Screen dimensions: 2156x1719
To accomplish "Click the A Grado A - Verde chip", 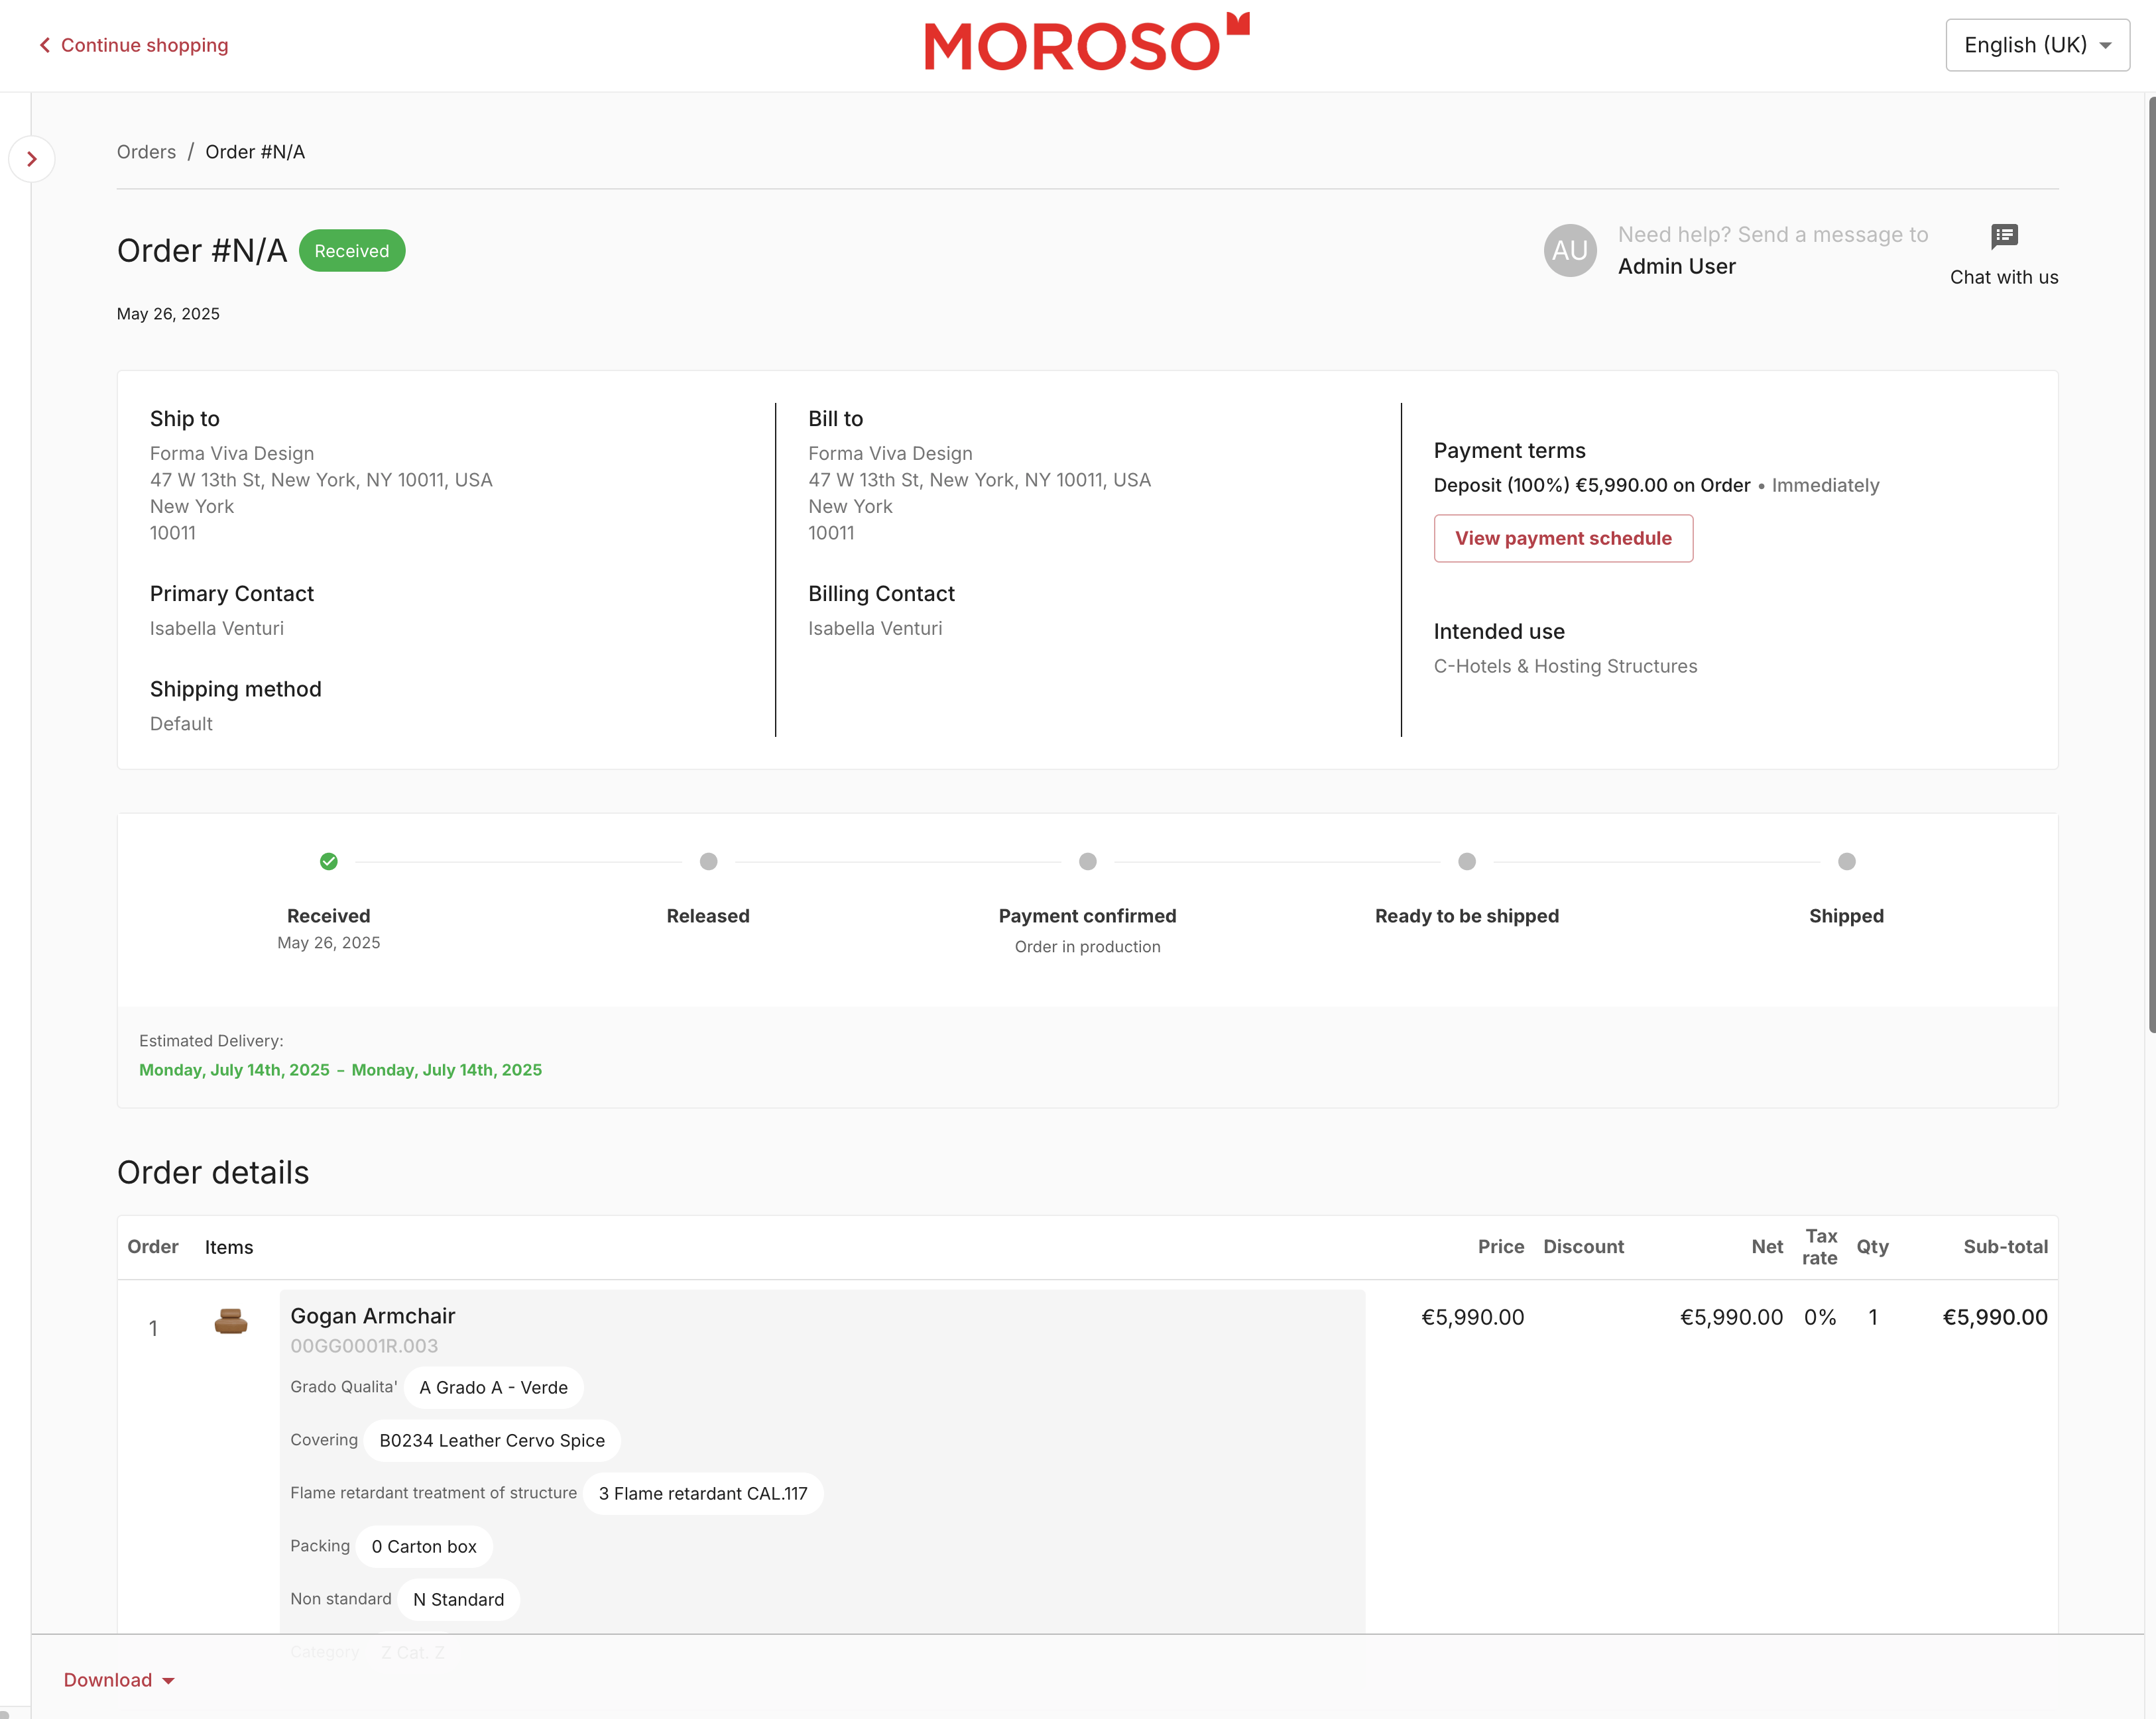I will point(493,1387).
